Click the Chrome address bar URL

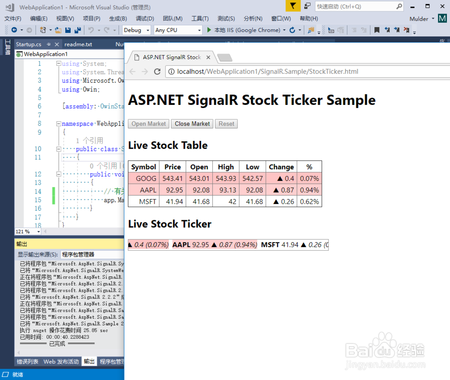click(267, 72)
